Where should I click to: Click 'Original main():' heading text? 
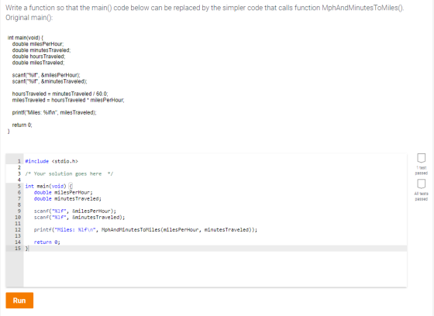29,18
